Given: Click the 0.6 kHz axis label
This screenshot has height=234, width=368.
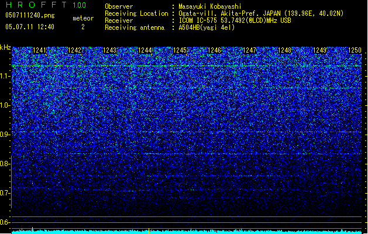Looking at the screenshot, I should [x=5, y=222].
